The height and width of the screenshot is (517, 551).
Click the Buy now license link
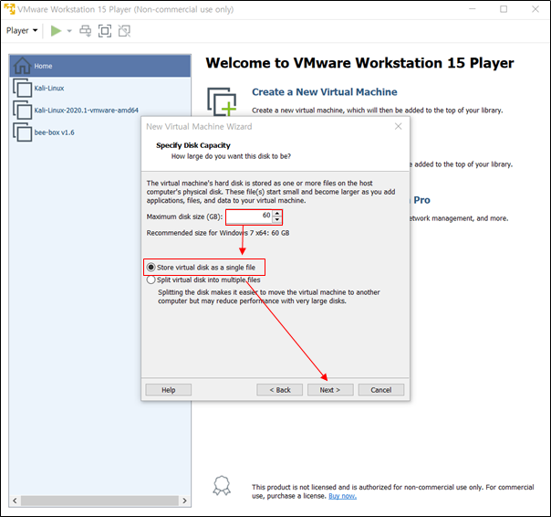(342, 496)
